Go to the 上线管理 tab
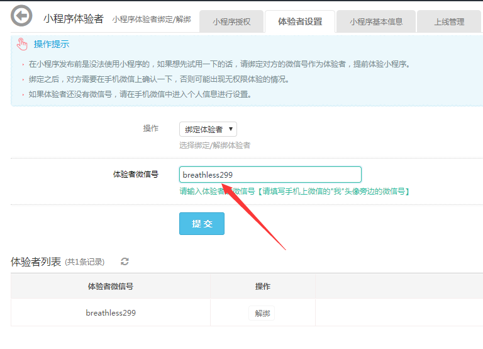483x349 pixels. (449, 21)
